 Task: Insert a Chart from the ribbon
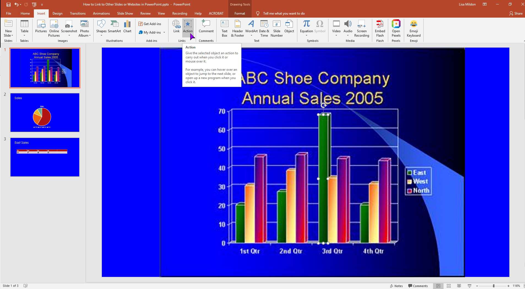tap(127, 27)
